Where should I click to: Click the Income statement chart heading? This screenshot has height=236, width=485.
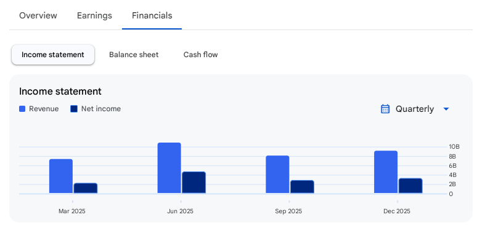point(60,92)
